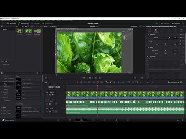Toggle Linked Selection chain icon
Viewport: 186px width, 139px height.
(x=110, y=82)
